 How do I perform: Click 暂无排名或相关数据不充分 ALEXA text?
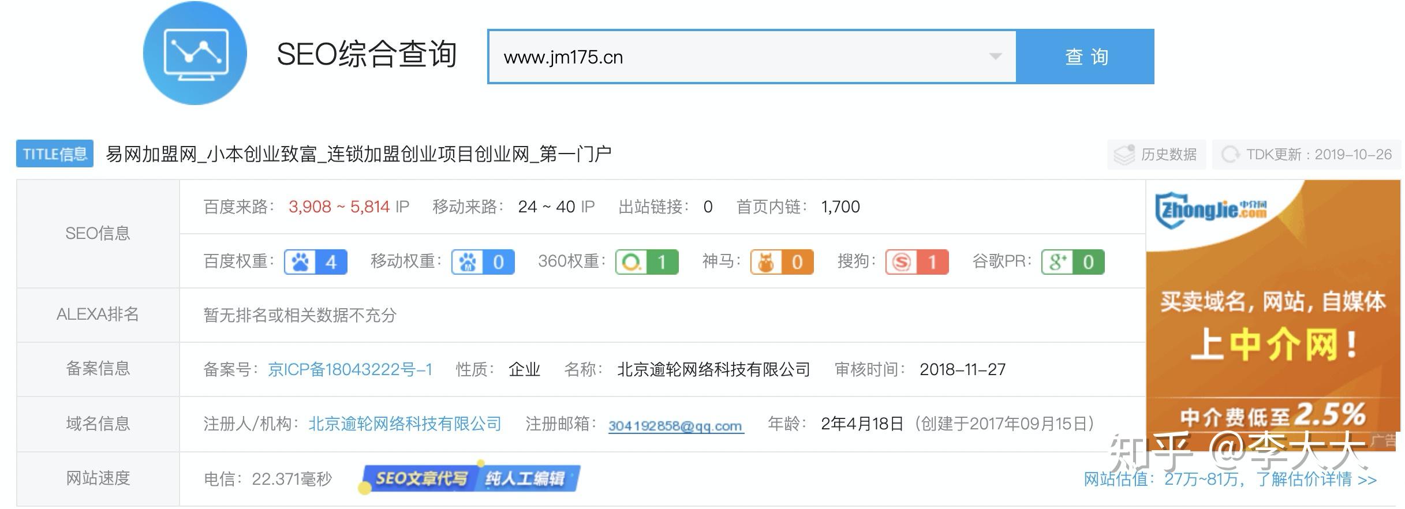point(300,315)
